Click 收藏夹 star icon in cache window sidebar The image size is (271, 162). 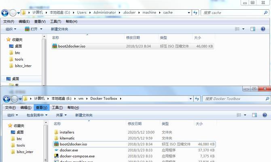tap(8, 39)
